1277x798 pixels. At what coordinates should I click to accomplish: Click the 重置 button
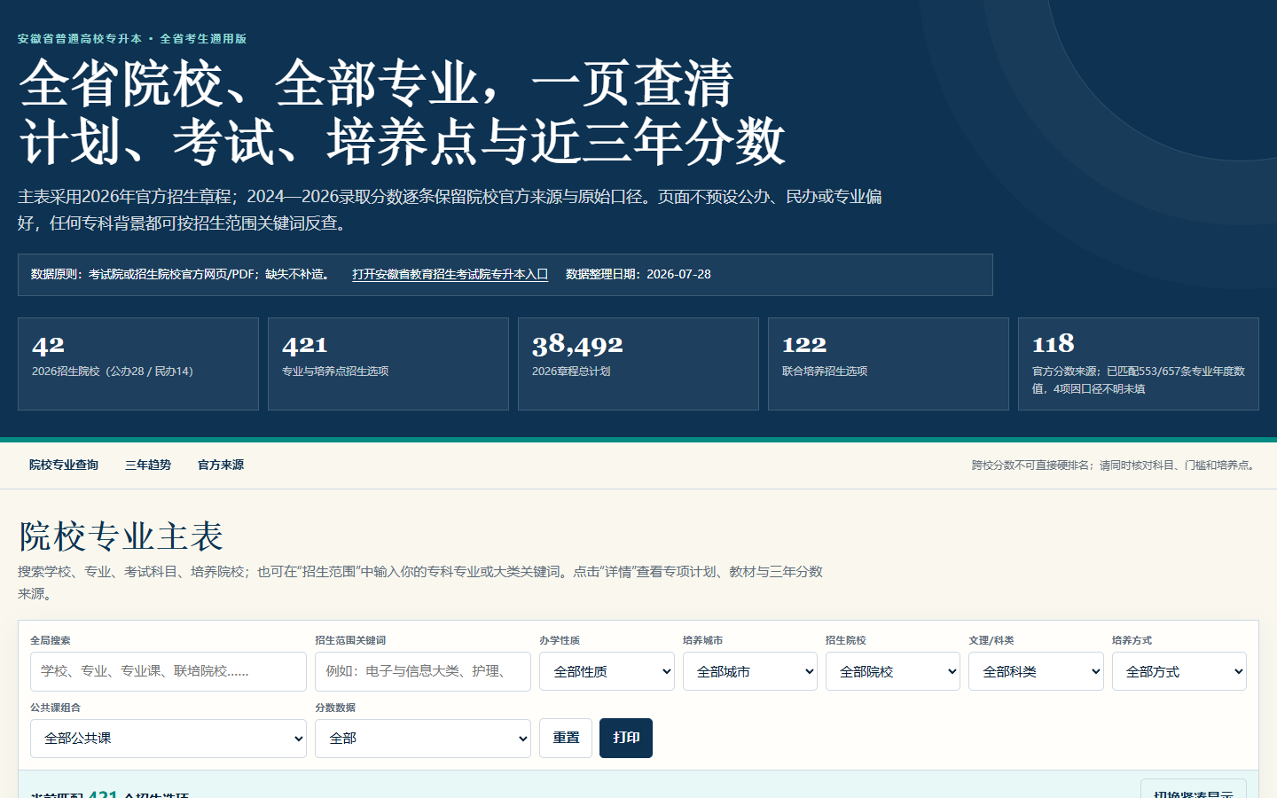[x=566, y=738]
